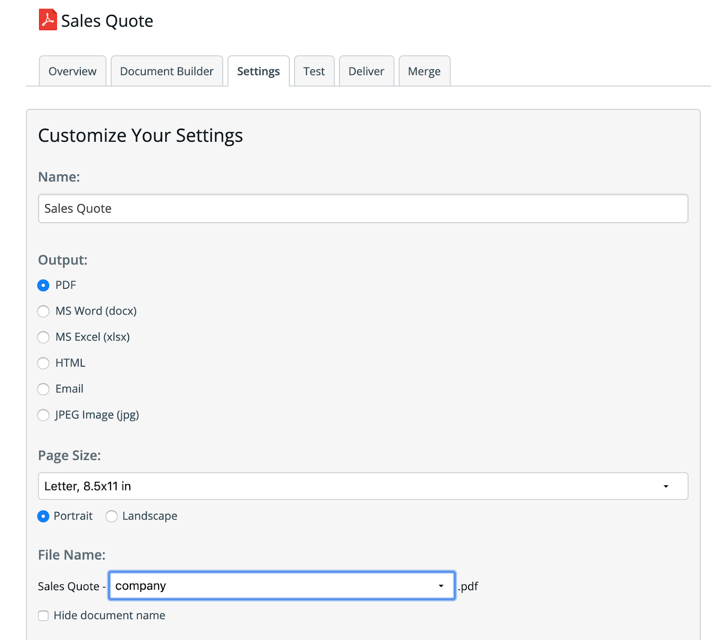Image resolution: width=711 pixels, height=640 pixels.
Task: Switch to the Merge tab
Action: (x=424, y=71)
